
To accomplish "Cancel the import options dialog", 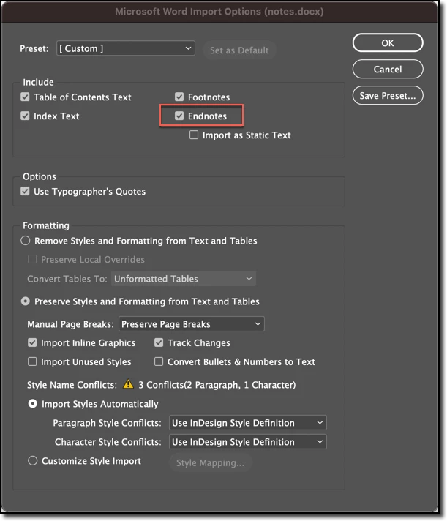I will tap(388, 69).
